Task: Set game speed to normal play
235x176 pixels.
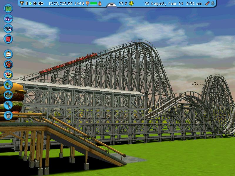Action: pyautogui.click(x=31, y=3)
